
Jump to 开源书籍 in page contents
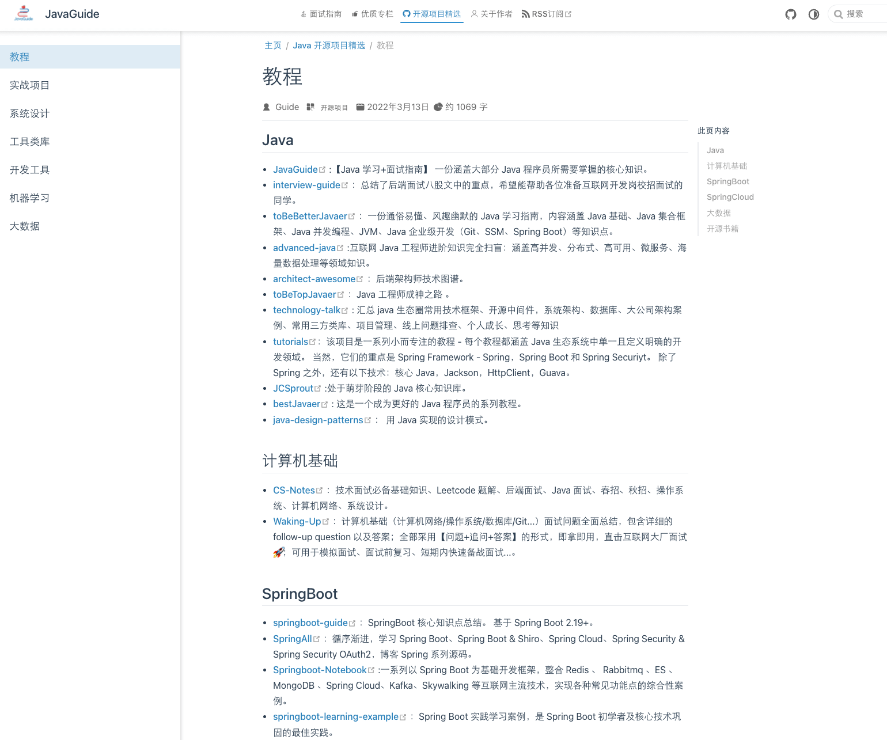click(723, 229)
